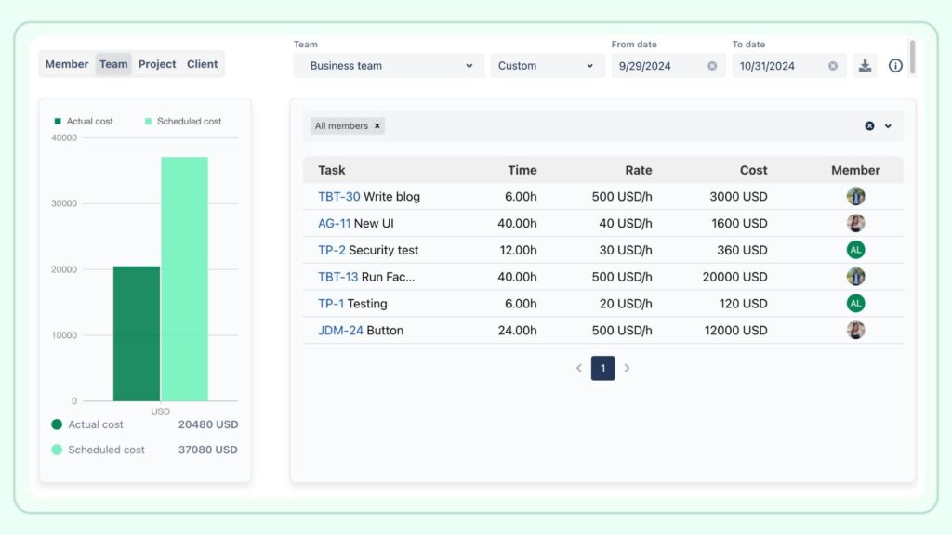This screenshot has height=535, width=952.
Task: Click AL avatar for TP-2 Security test
Action: click(855, 250)
